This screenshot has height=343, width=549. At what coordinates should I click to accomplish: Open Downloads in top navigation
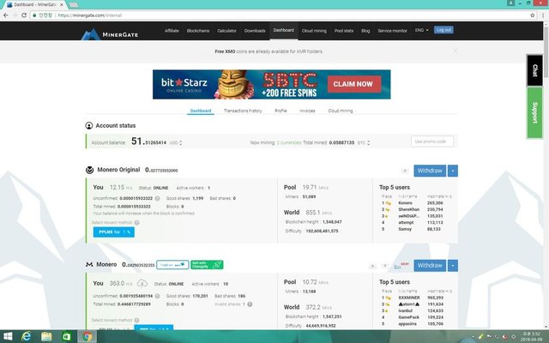pyautogui.click(x=255, y=31)
